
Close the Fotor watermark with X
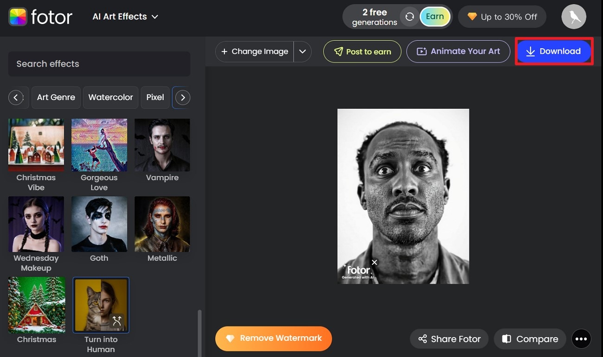pos(374,263)
